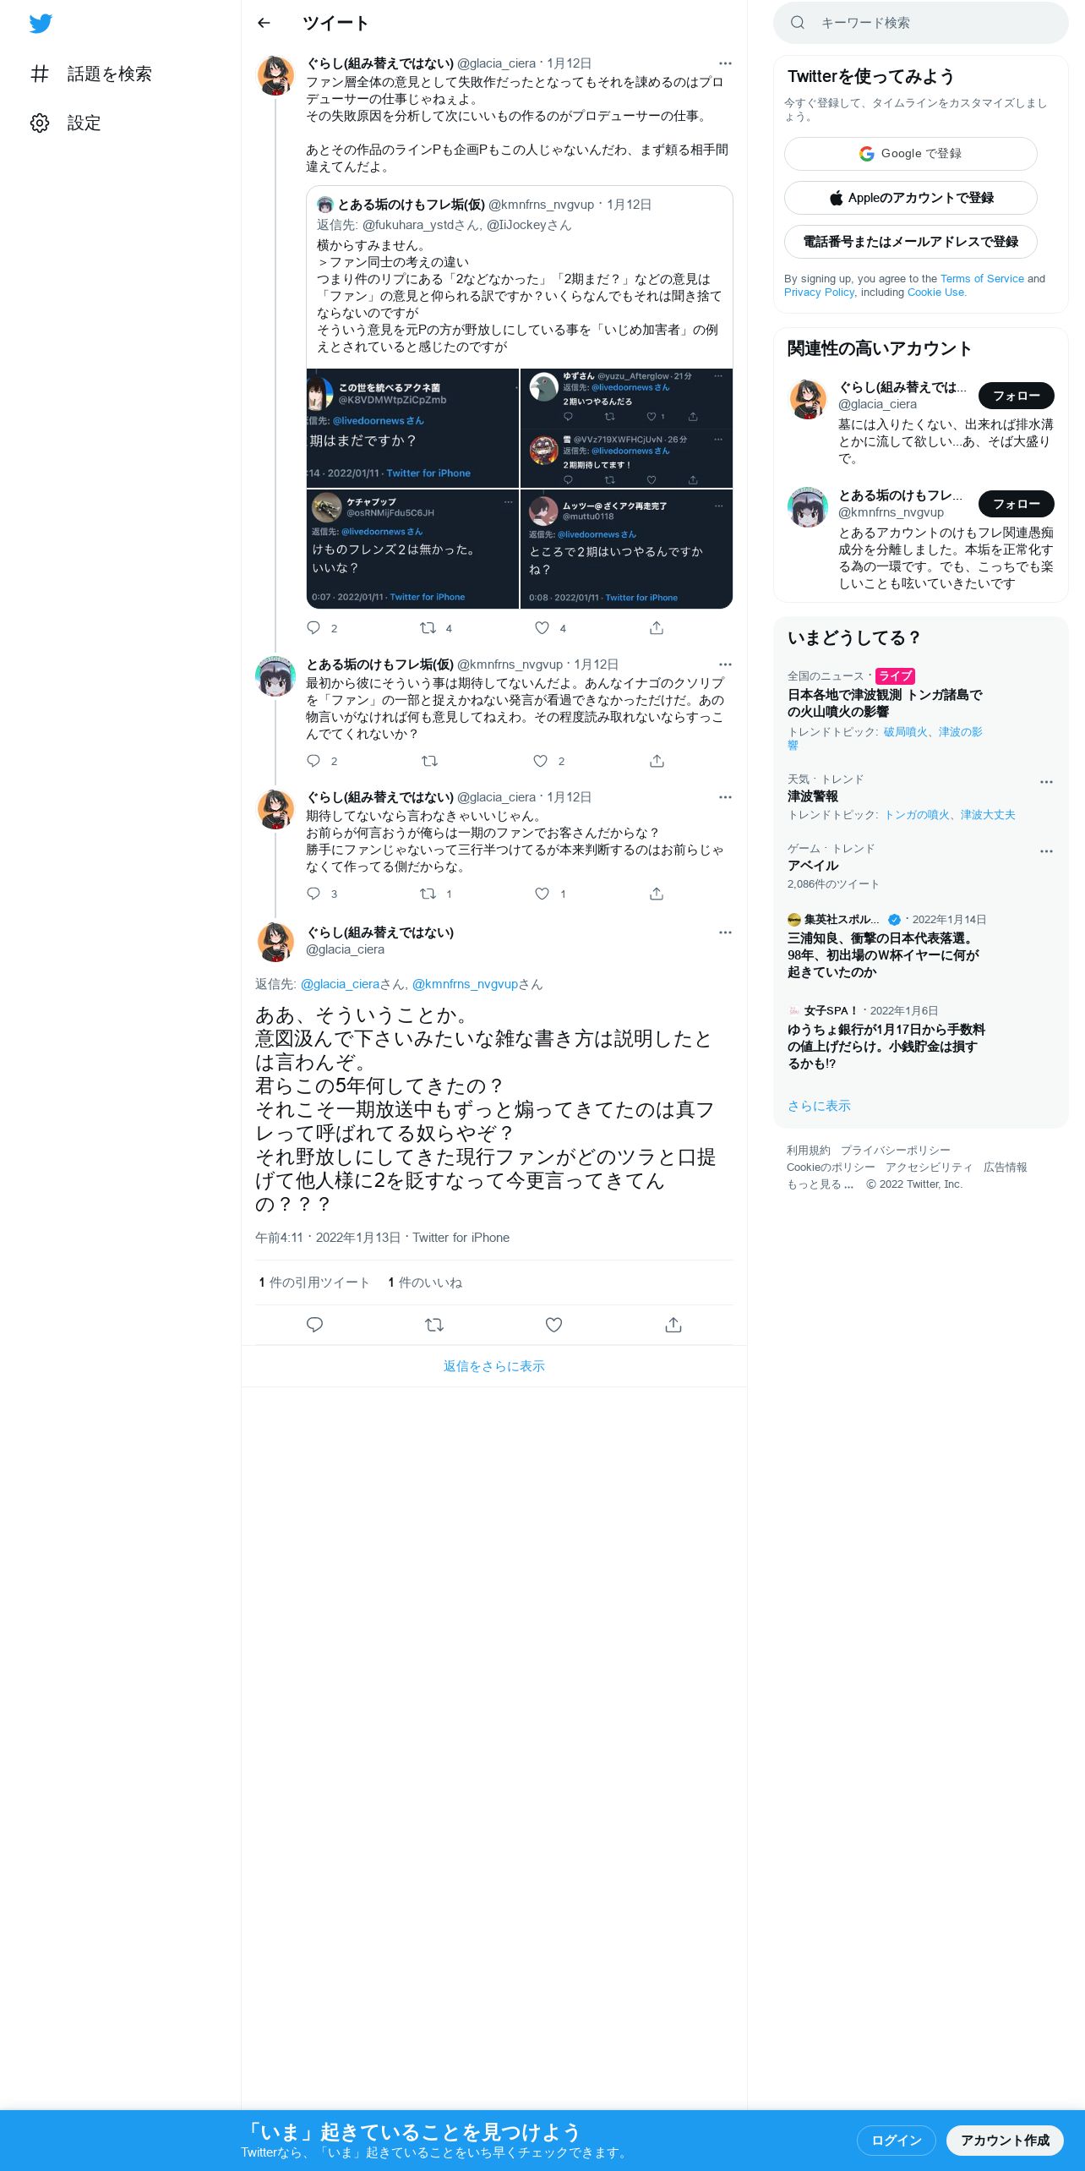Open more options on kmnfrns_nvgvup reply tweet
The image size is (1085, 2171).
[x=725, y=664]
